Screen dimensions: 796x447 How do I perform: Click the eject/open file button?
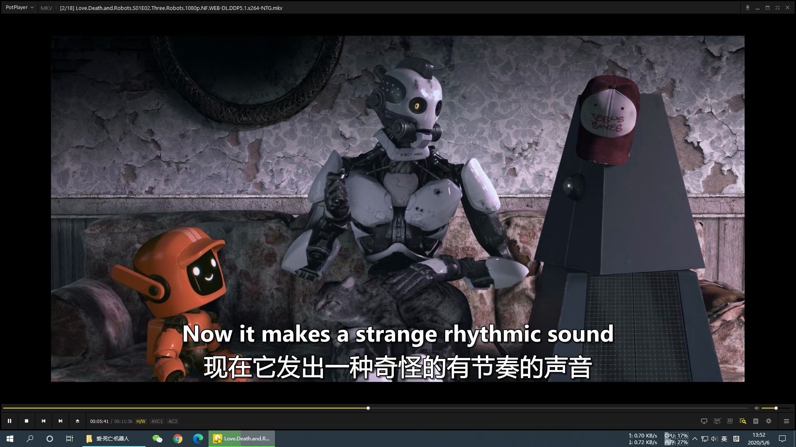78,421
